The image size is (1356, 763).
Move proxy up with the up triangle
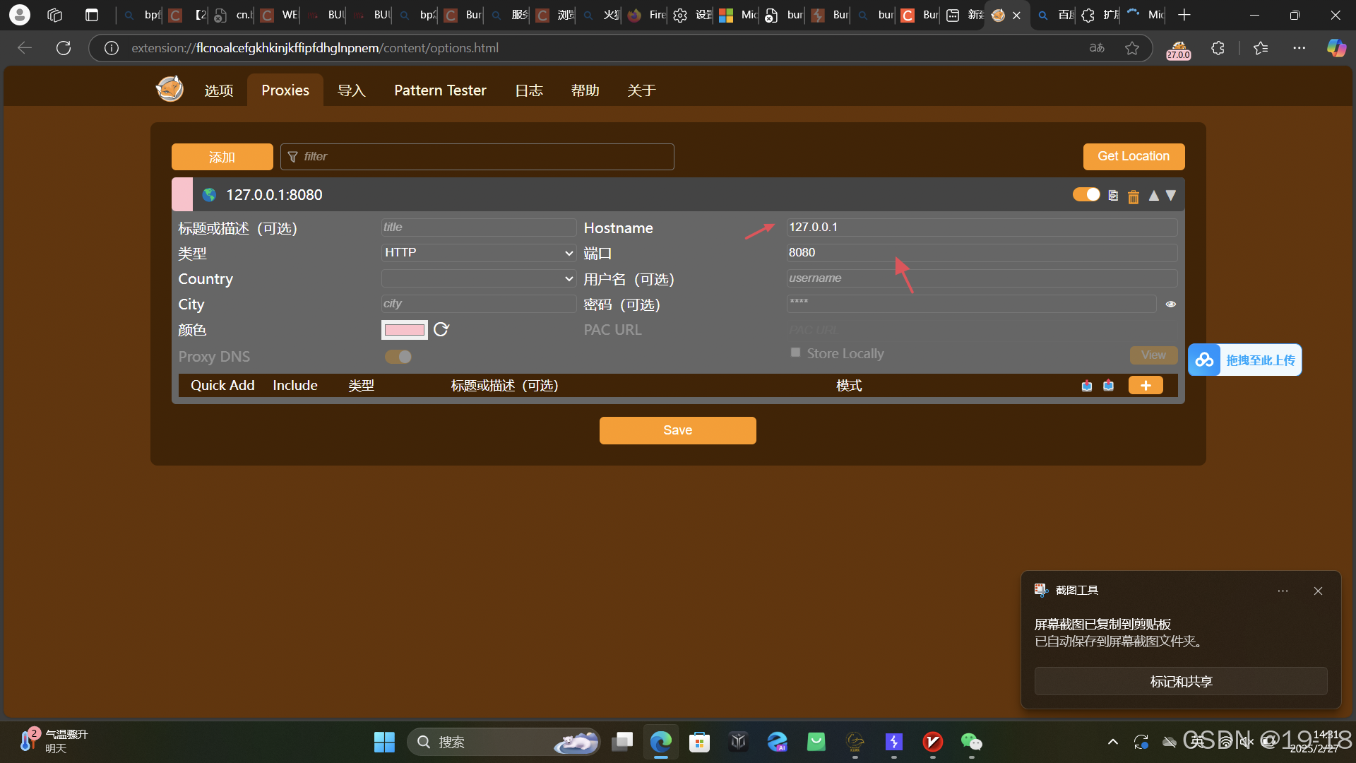tap(1153, 196)
